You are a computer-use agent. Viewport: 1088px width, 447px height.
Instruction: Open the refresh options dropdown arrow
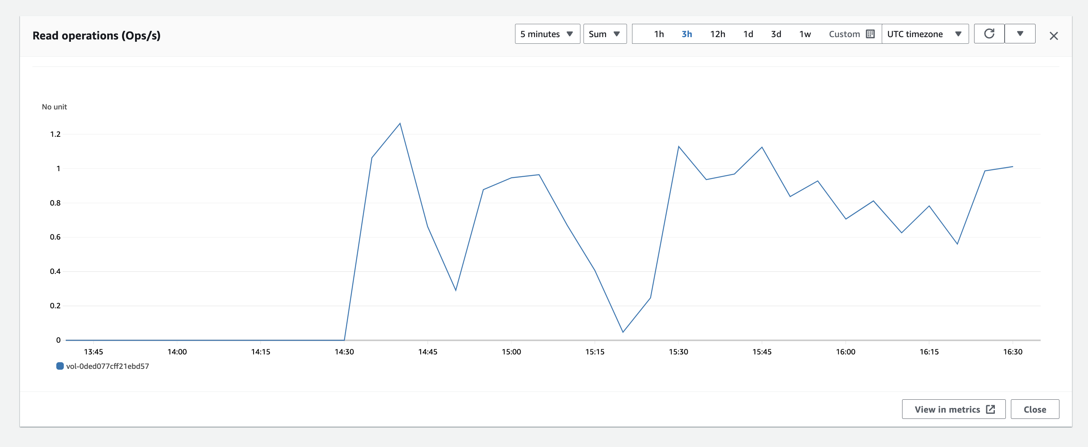[x=1020, y=34]
